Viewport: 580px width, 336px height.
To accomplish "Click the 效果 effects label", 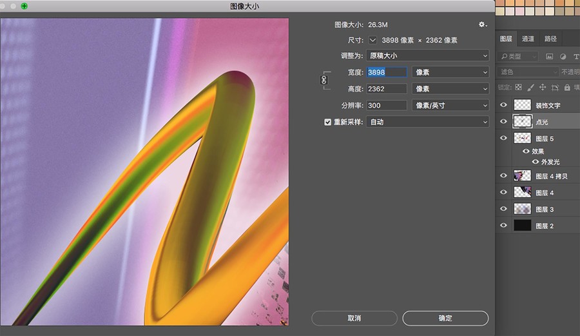I will coord(538,151).
